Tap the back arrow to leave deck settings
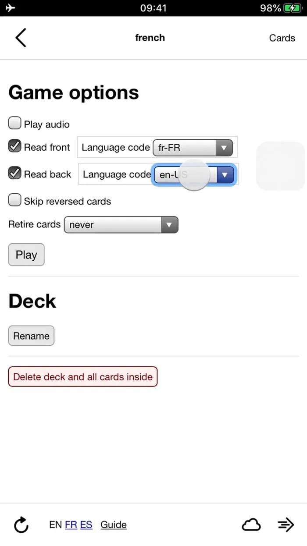Image resolution: width=307 pixels, height=546 pixels. click(x=20, y=38)
